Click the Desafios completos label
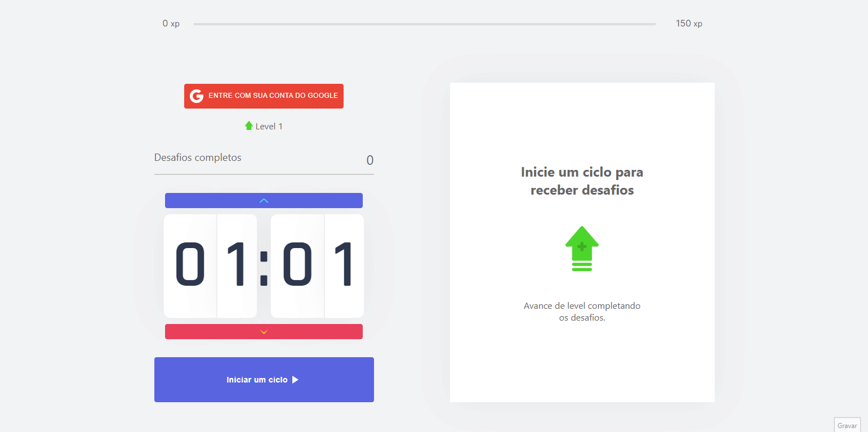The image size is (868, 432). [198, 157]
